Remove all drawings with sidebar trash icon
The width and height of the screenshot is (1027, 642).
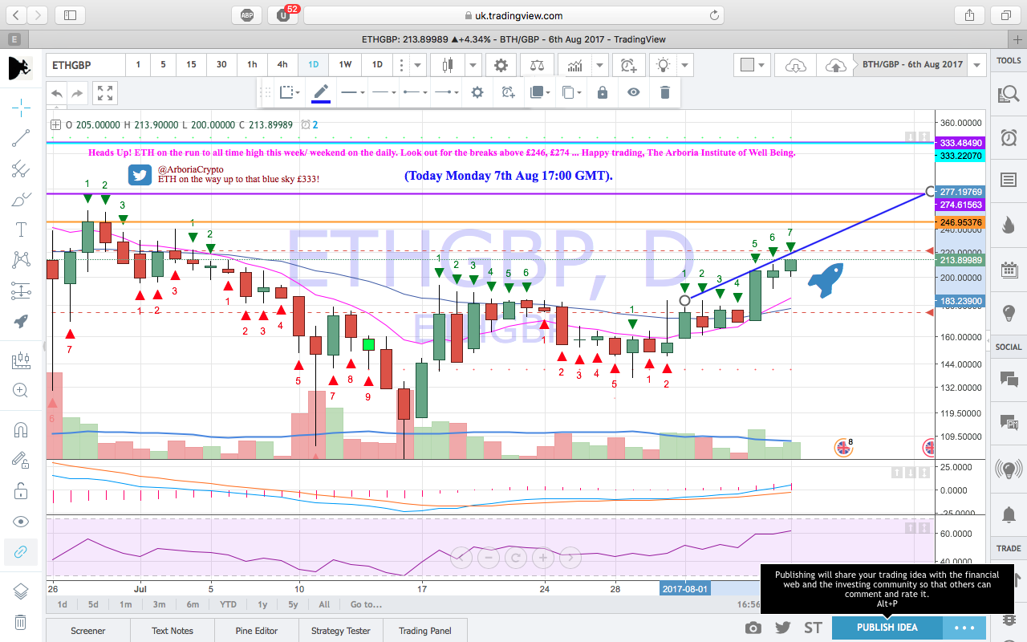21,622
